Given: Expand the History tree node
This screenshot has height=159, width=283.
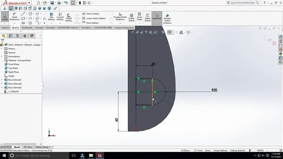Looking at the screenshot, I should 2,49.
